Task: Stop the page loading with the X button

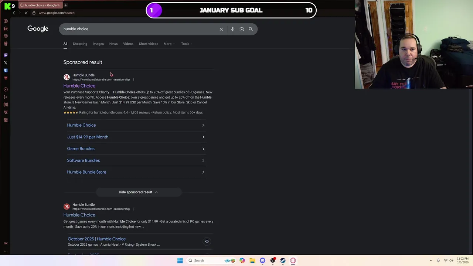Action: click(26, 13)
